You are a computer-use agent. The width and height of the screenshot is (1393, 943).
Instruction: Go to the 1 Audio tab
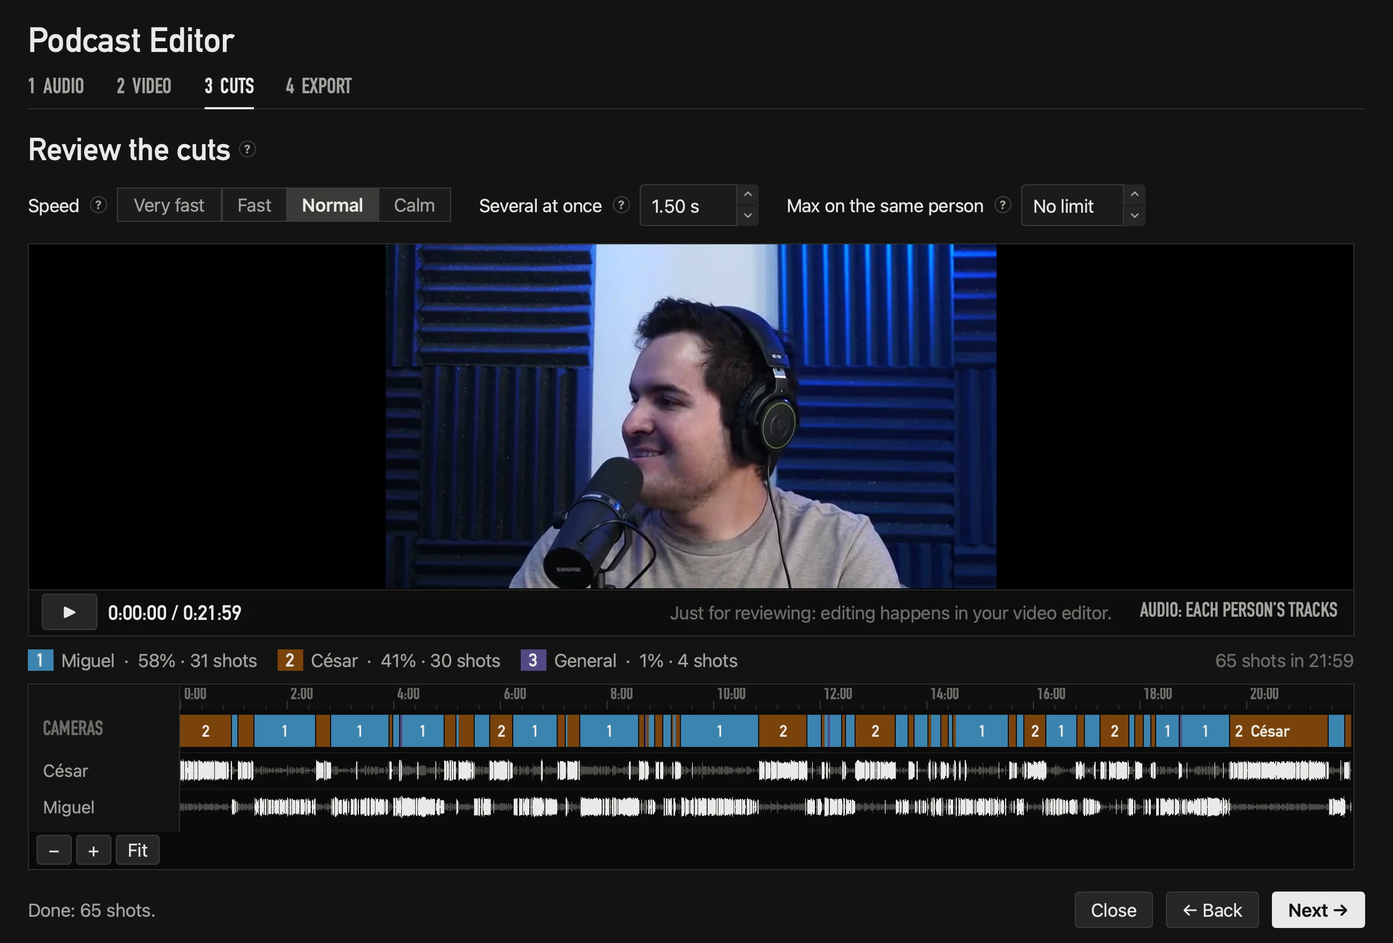(56, 86)
